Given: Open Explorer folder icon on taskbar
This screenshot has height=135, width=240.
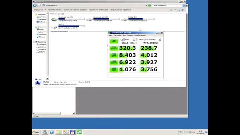Looking at the screenshot, I should tap(58, 132).
